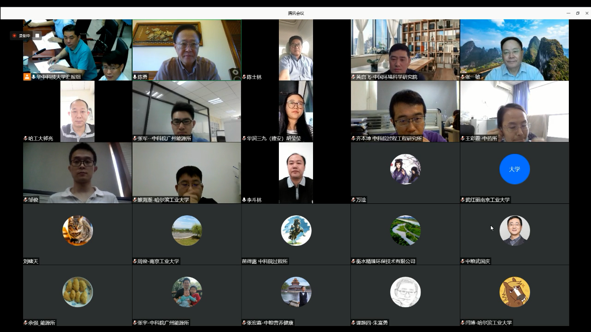Restore the 腾讯会议 window size
591x332 pixels.
click(x=578, y=13)
